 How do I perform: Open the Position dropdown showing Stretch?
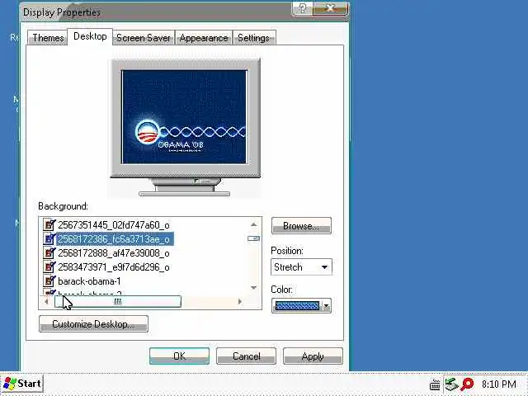(301, 267)
